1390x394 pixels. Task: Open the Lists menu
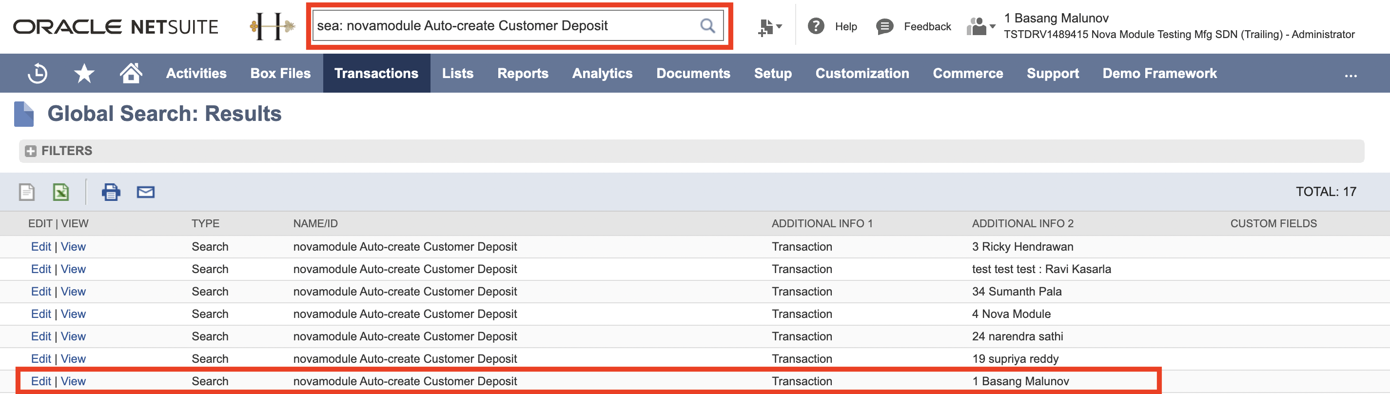458,74
